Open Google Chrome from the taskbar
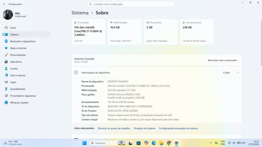The width and height of the screenshot is (262, 147). 169,143
